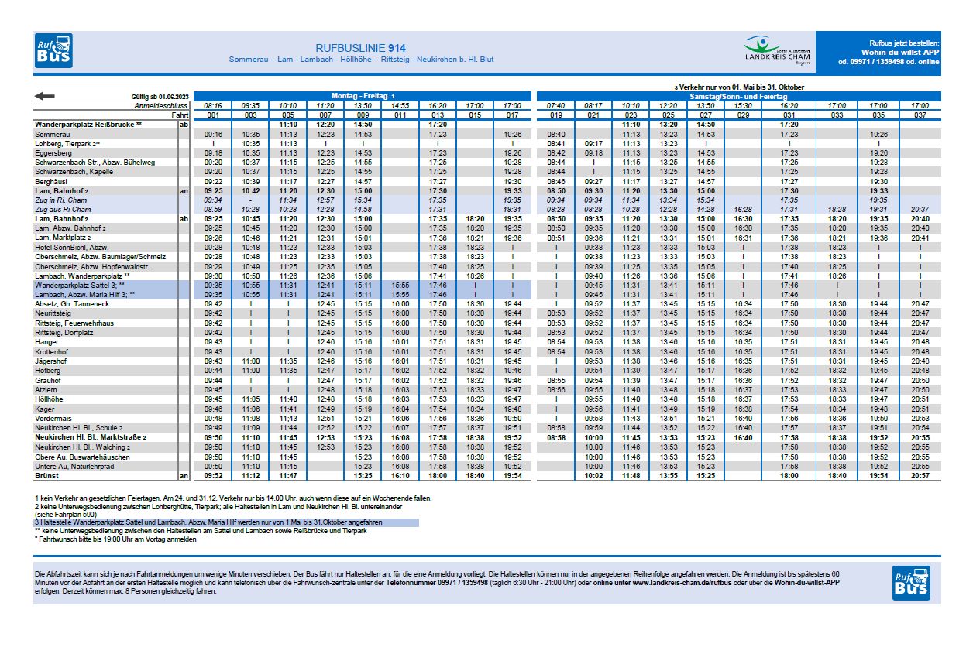Click the Montag - Freitag header bar
This screenshot has height=664, width=966.
coord(363,96)
